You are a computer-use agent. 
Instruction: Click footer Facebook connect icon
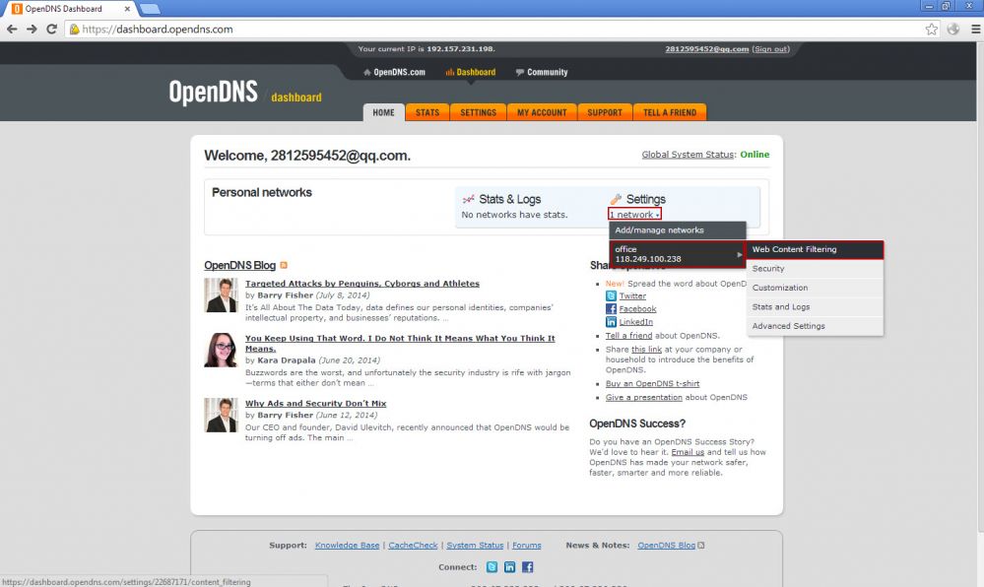(x=527, y=567)
